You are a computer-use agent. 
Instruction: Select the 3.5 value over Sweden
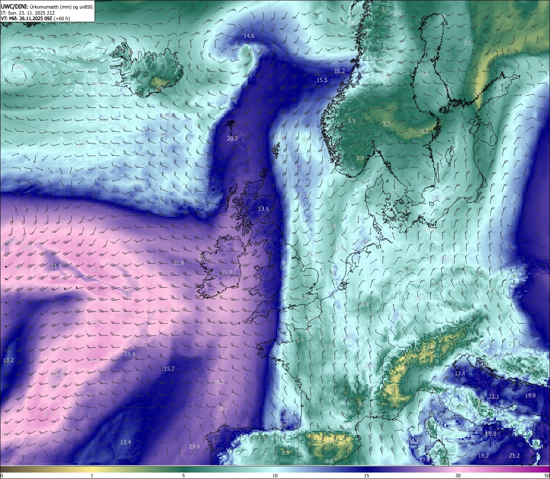(x=387, y=124)
